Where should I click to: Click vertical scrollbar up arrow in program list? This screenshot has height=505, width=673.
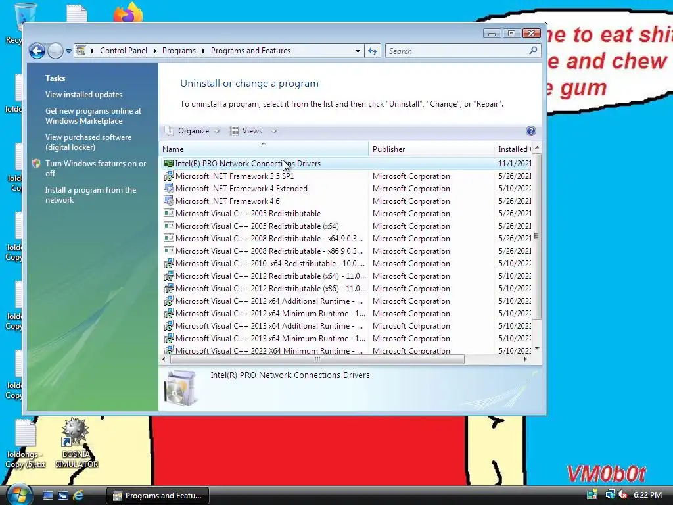pos(536,148)
